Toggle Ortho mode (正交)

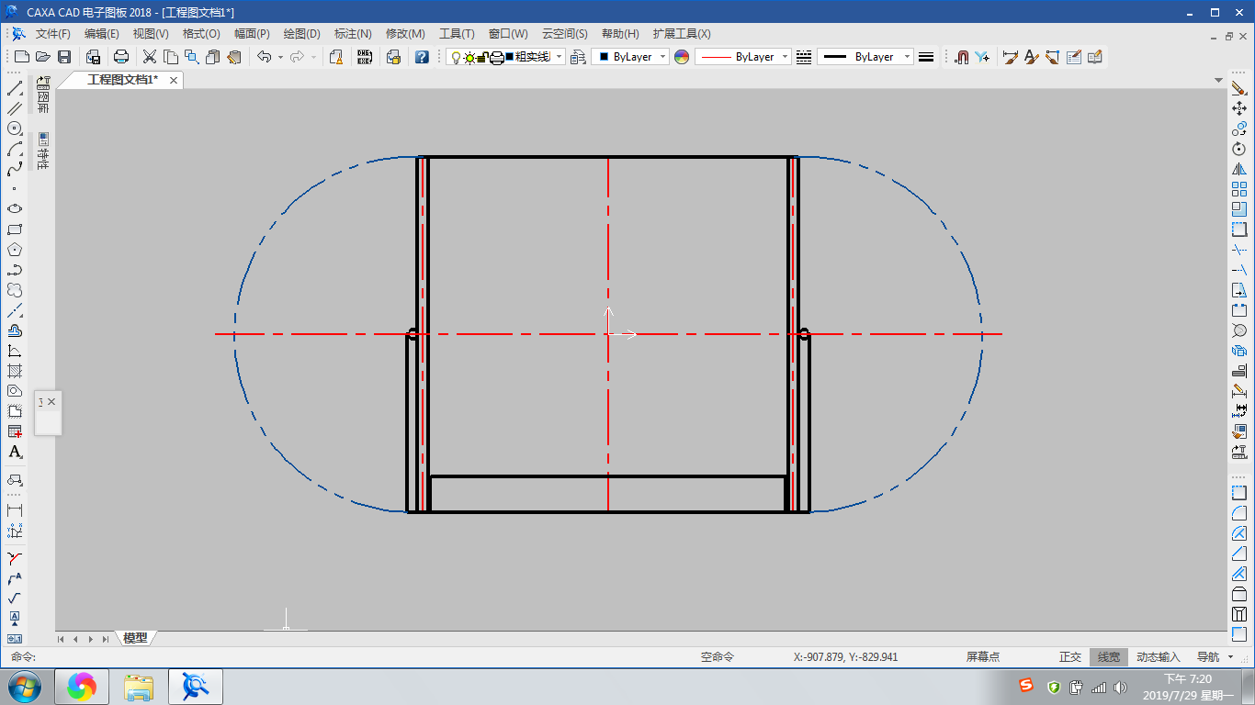(x=1070, y=657)
